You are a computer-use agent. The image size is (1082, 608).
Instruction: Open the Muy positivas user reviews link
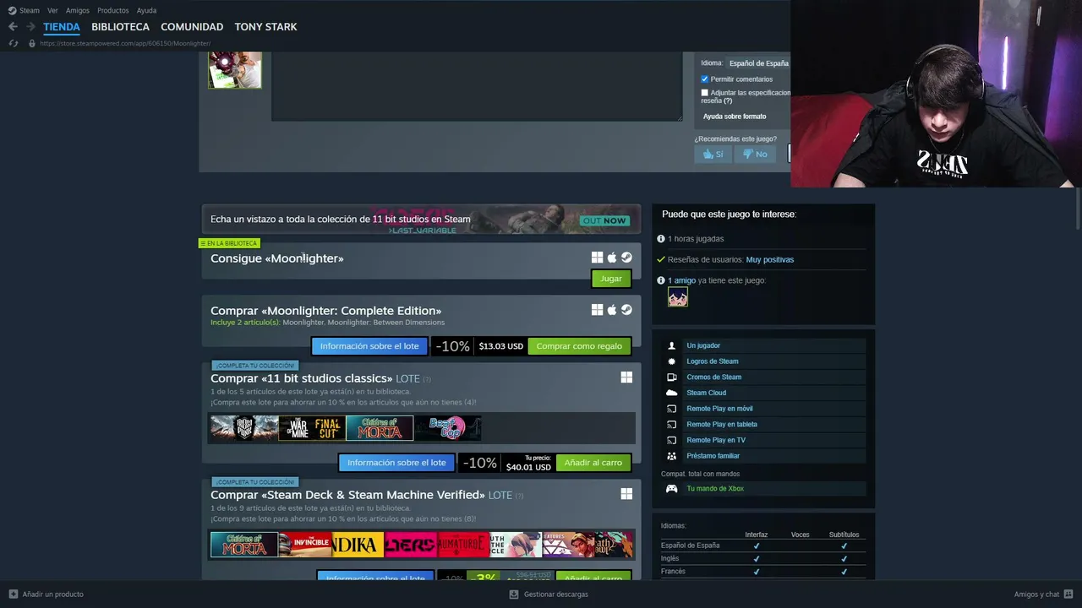770,260
